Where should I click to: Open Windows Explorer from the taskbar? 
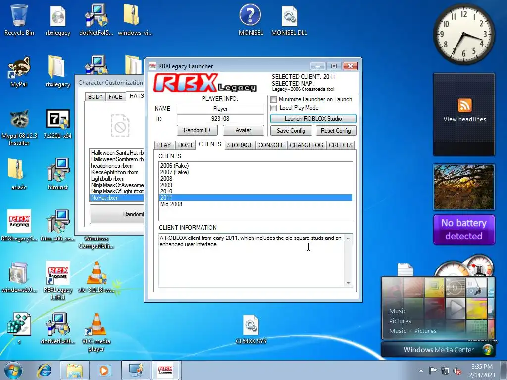75,370
